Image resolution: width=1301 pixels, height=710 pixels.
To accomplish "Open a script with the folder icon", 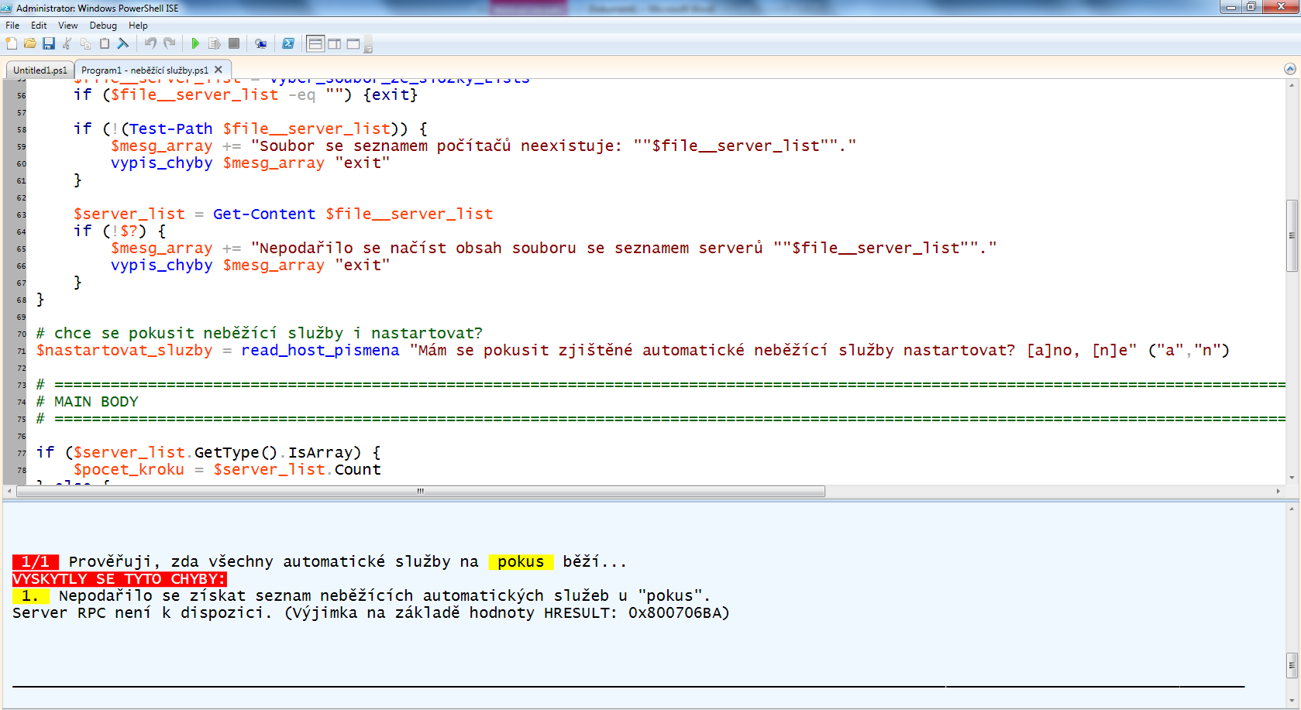I will point(30,43).
